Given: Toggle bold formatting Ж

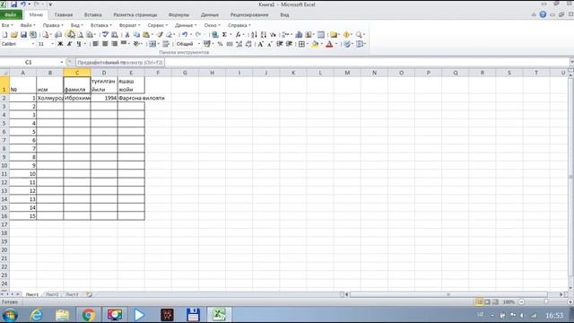Looking at the screenshot, I should point(60,44).
